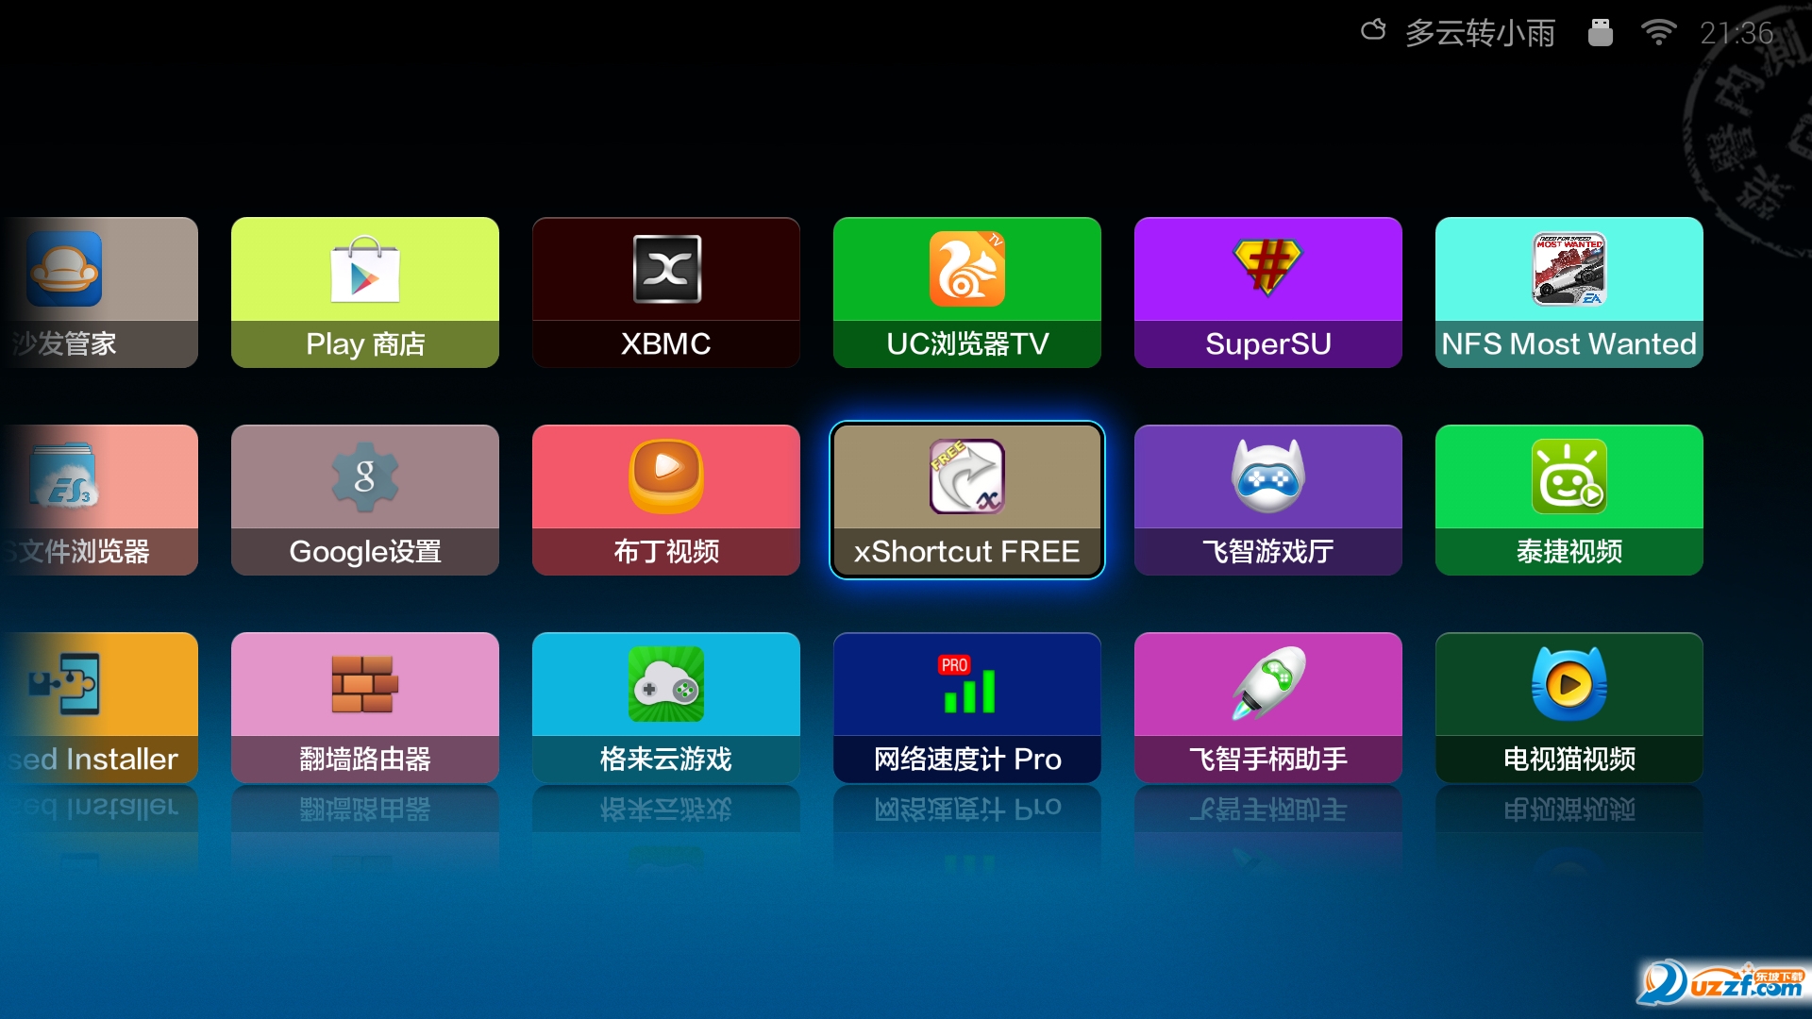Open 飞智游戏厅 game hall app
This screenshot has height=1019, width=1812.
pyautogui.click(x=1267, y=500)
